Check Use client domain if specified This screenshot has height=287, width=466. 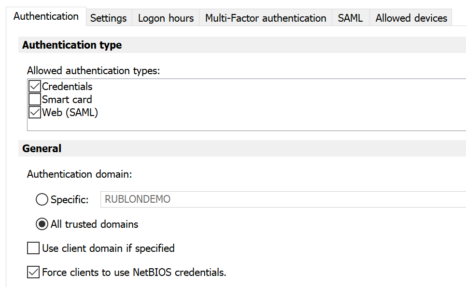(33, 248)
